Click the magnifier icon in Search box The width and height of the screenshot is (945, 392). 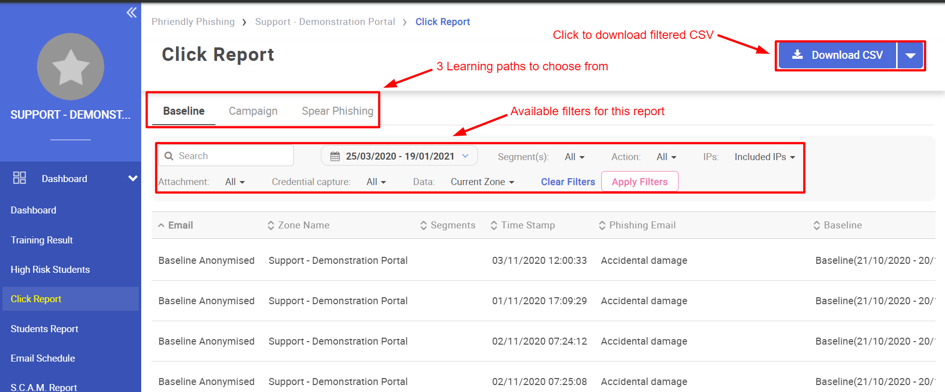click(x=169, y=156)
